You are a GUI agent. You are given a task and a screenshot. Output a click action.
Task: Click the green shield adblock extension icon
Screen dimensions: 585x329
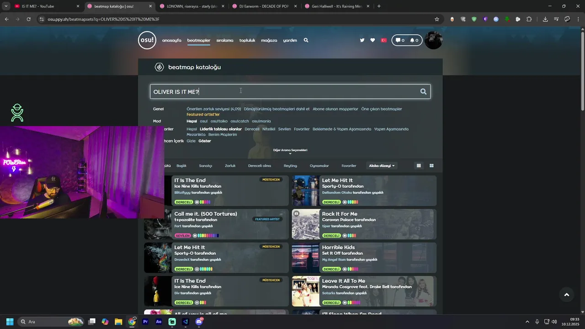474,19
